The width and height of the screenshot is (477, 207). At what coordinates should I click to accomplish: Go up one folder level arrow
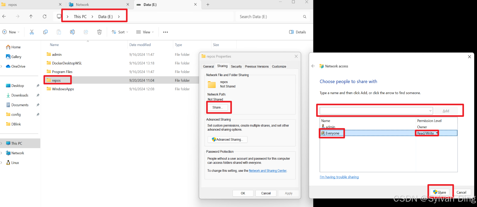pyautogui.click(x=31, y=16)
